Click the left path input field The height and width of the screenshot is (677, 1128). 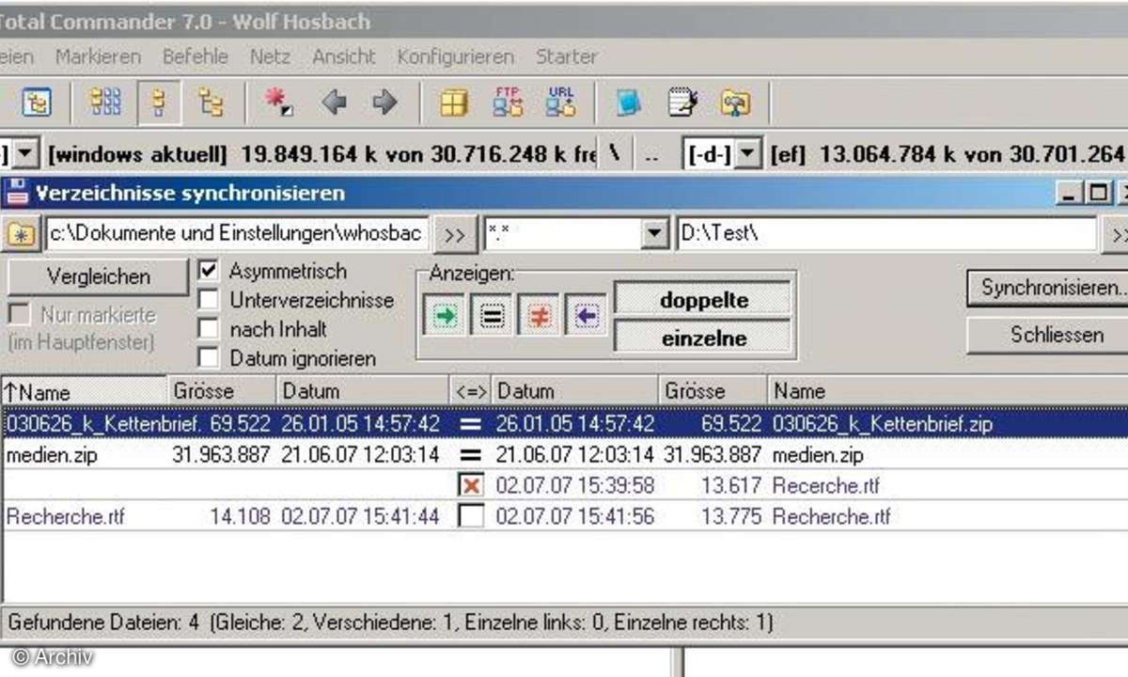238,235
